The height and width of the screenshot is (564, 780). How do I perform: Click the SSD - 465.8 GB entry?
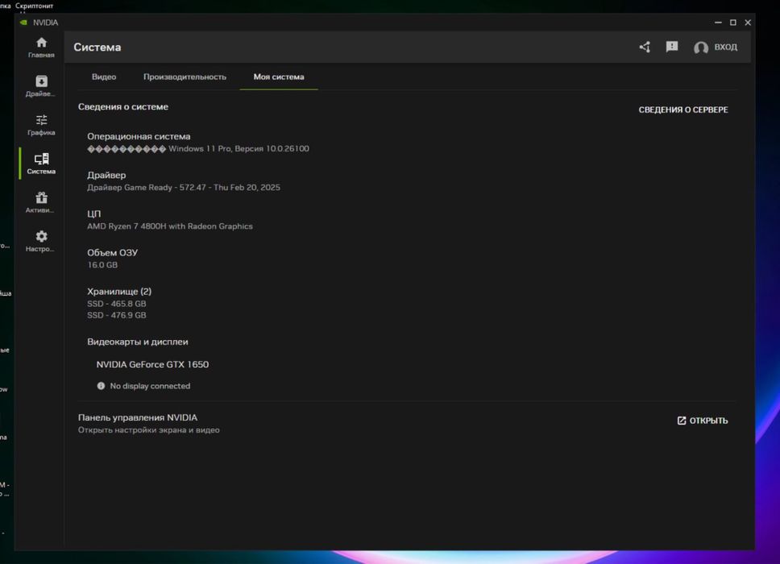(x=116, y=304)
